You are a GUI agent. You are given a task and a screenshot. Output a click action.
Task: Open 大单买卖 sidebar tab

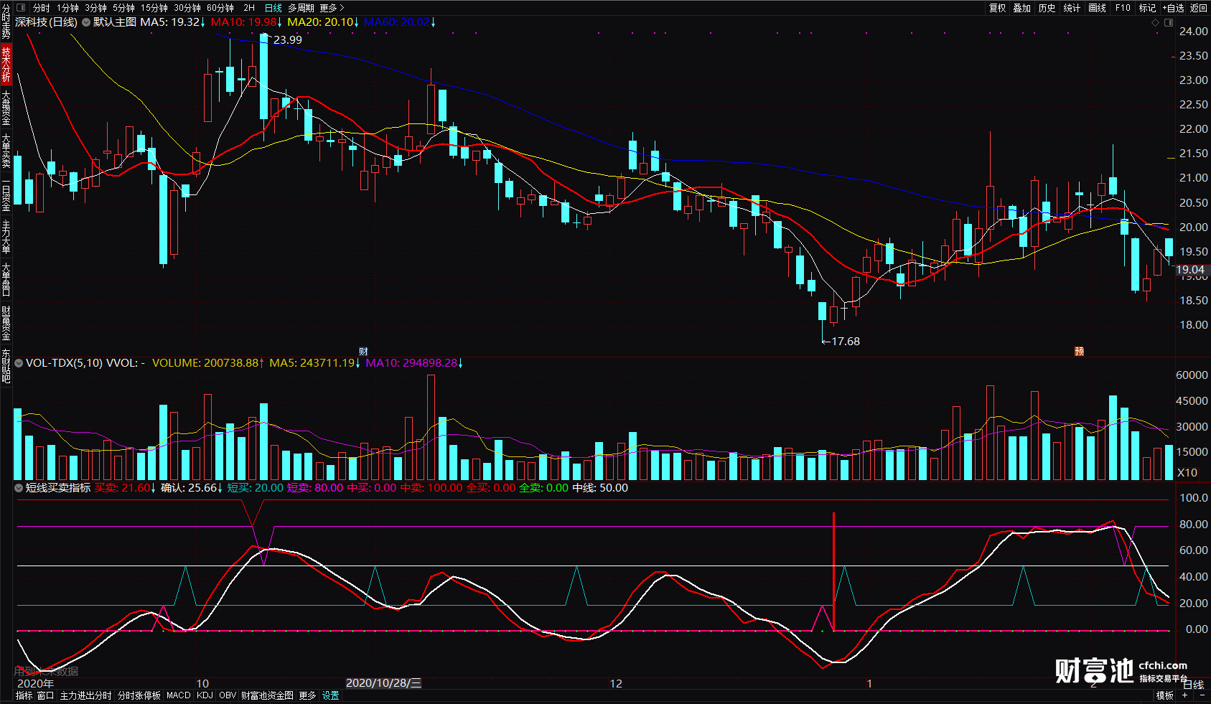click(x=6, y=151)
